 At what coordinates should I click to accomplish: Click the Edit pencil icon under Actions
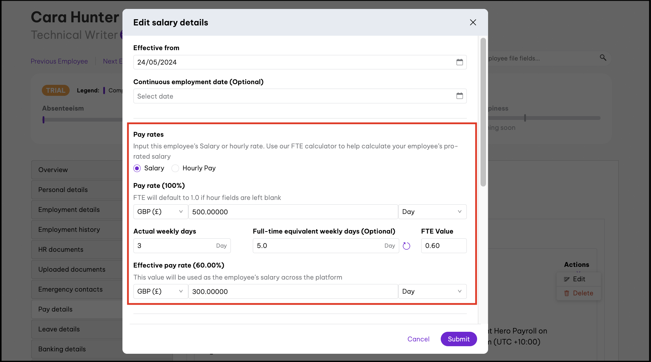(567, 279)
